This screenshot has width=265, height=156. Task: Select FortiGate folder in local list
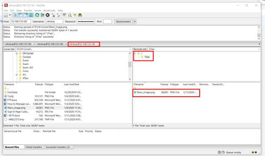click(12, 92)
